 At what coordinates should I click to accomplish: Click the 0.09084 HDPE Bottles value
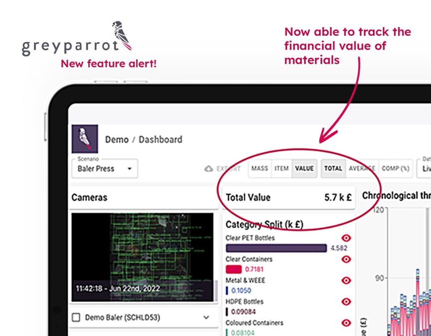(243, 312)
